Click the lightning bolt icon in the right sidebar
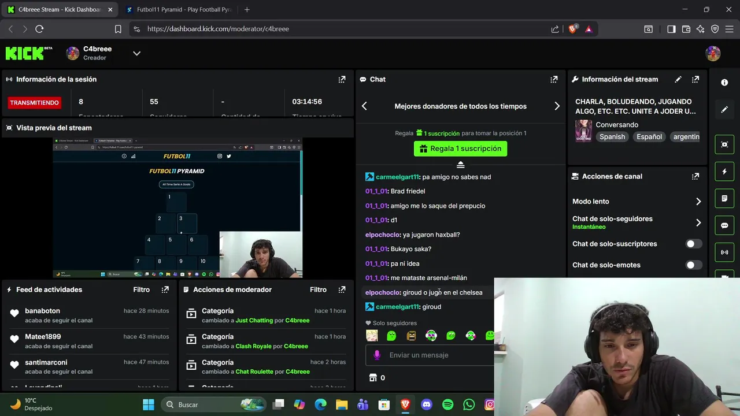 pyautogui.click(x=724, y=172)
